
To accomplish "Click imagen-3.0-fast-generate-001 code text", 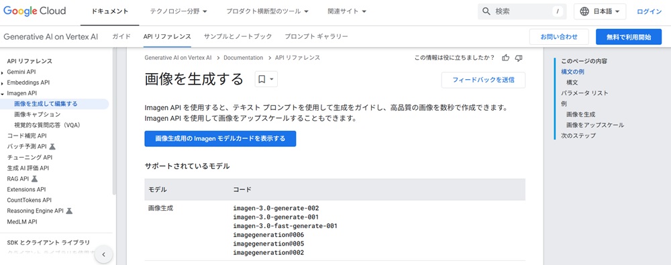I will point(285,226).
